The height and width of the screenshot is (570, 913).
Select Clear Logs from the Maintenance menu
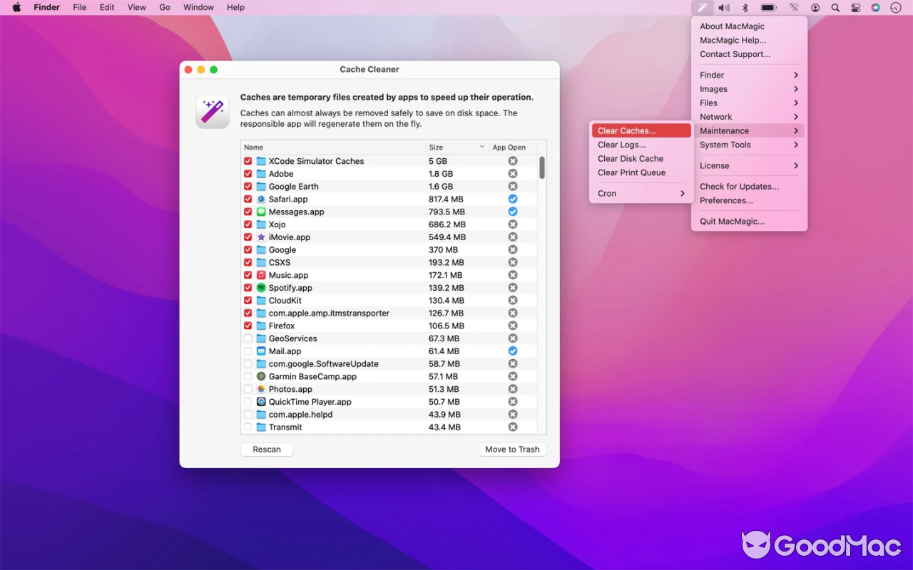coord(621,145)
